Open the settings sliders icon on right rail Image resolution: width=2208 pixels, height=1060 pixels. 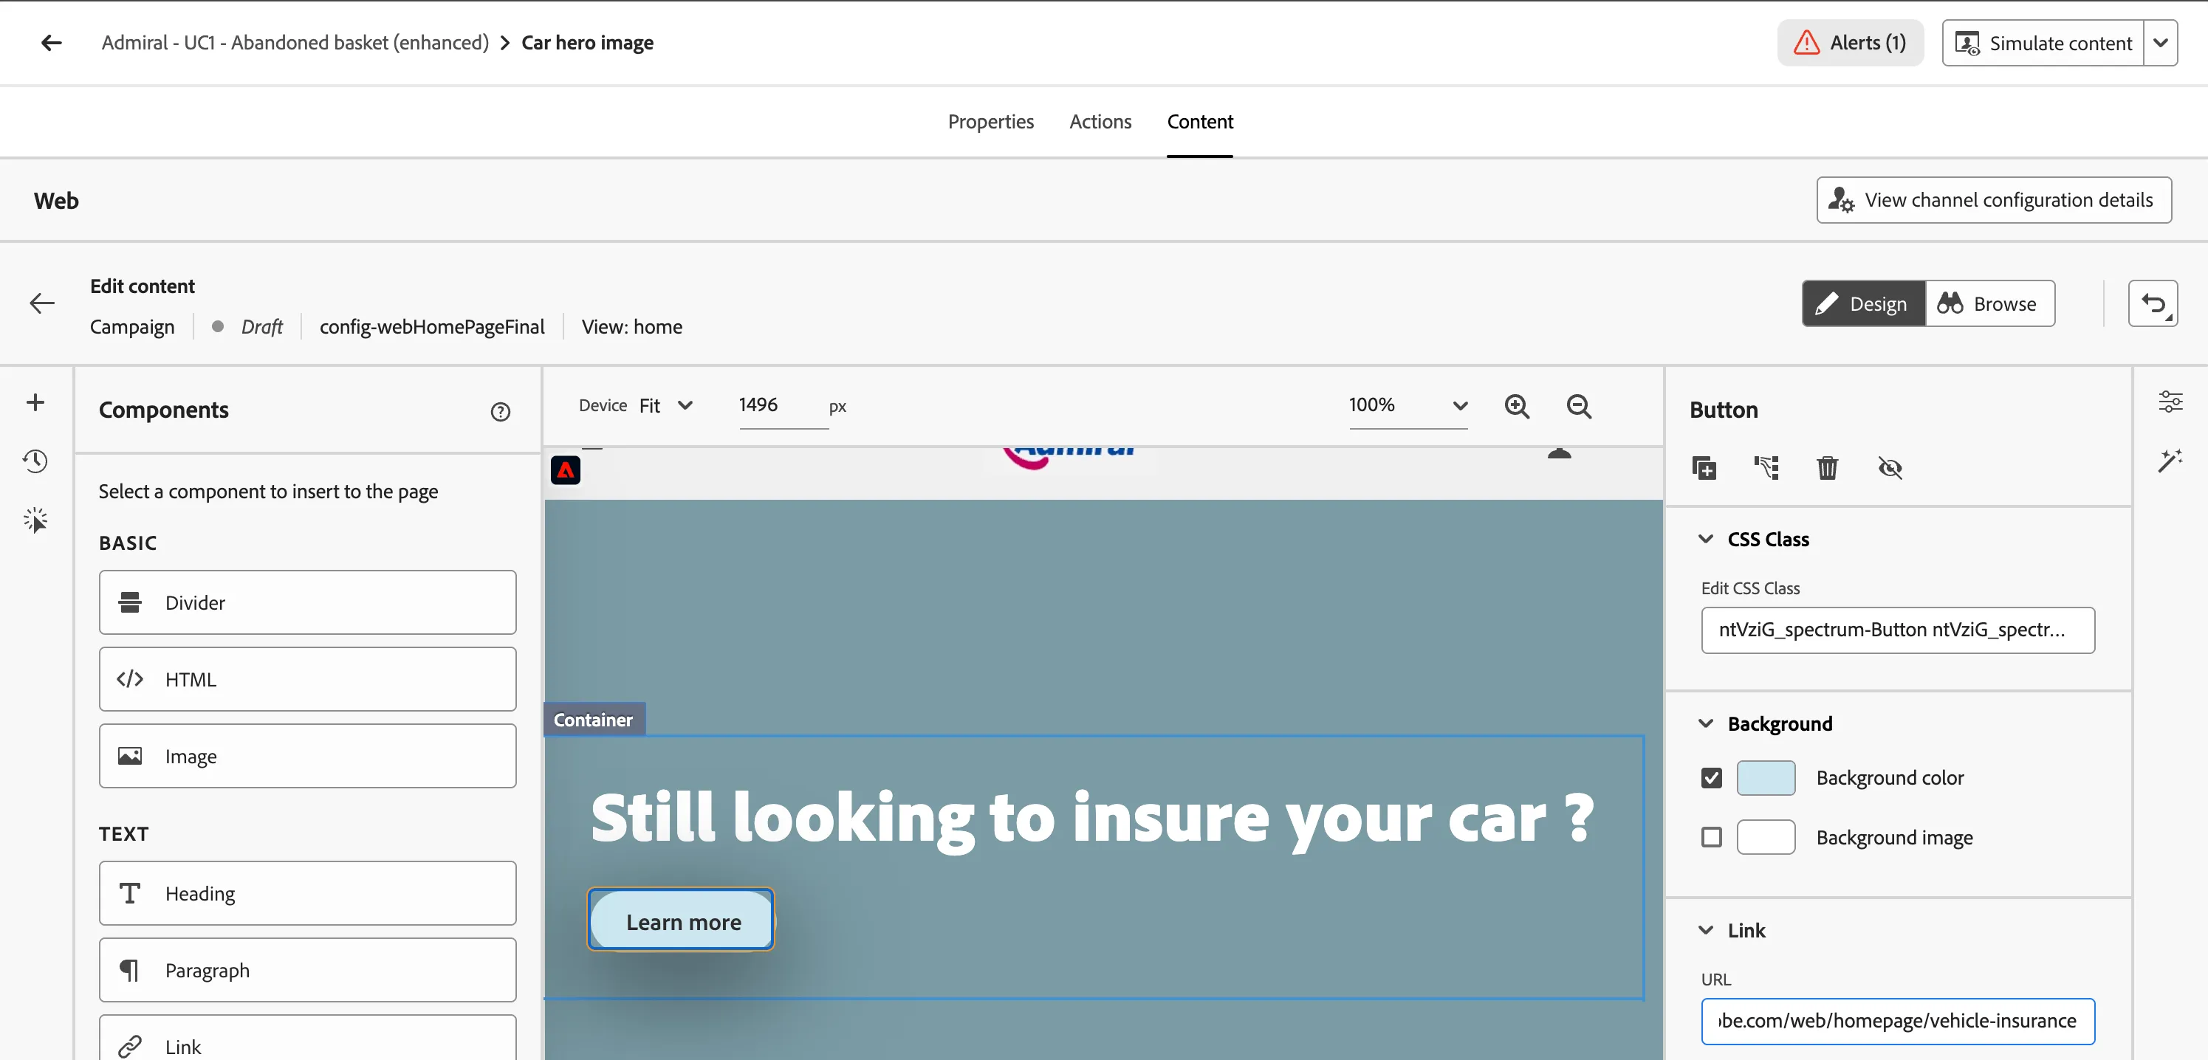tap(2170, 401)
